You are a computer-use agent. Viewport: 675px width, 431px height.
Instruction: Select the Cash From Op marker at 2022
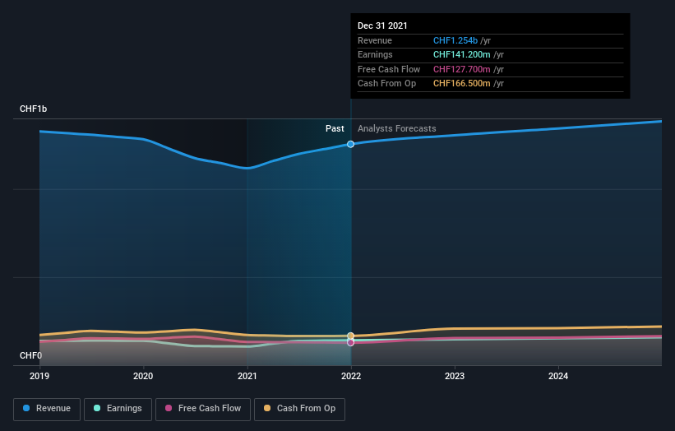click(351, 336)
